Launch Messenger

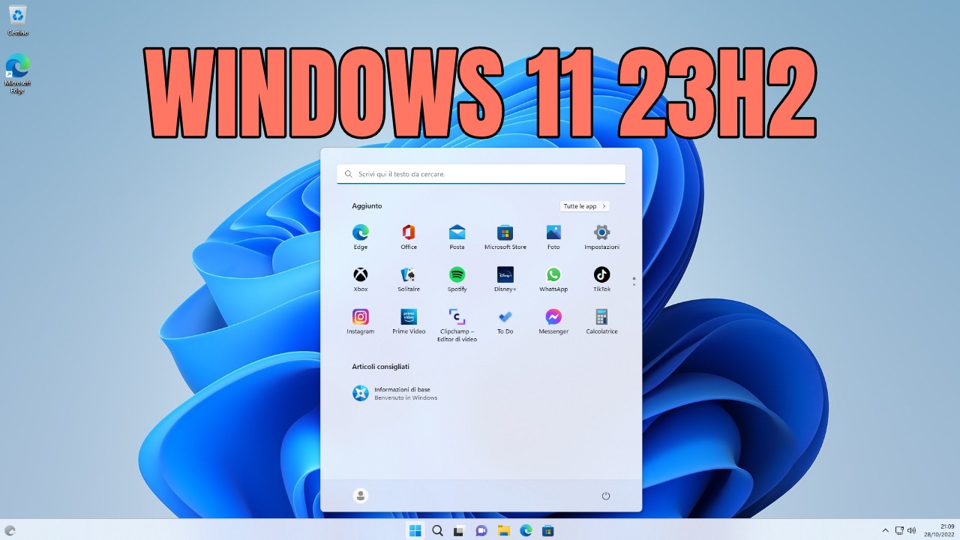point(553,321)
